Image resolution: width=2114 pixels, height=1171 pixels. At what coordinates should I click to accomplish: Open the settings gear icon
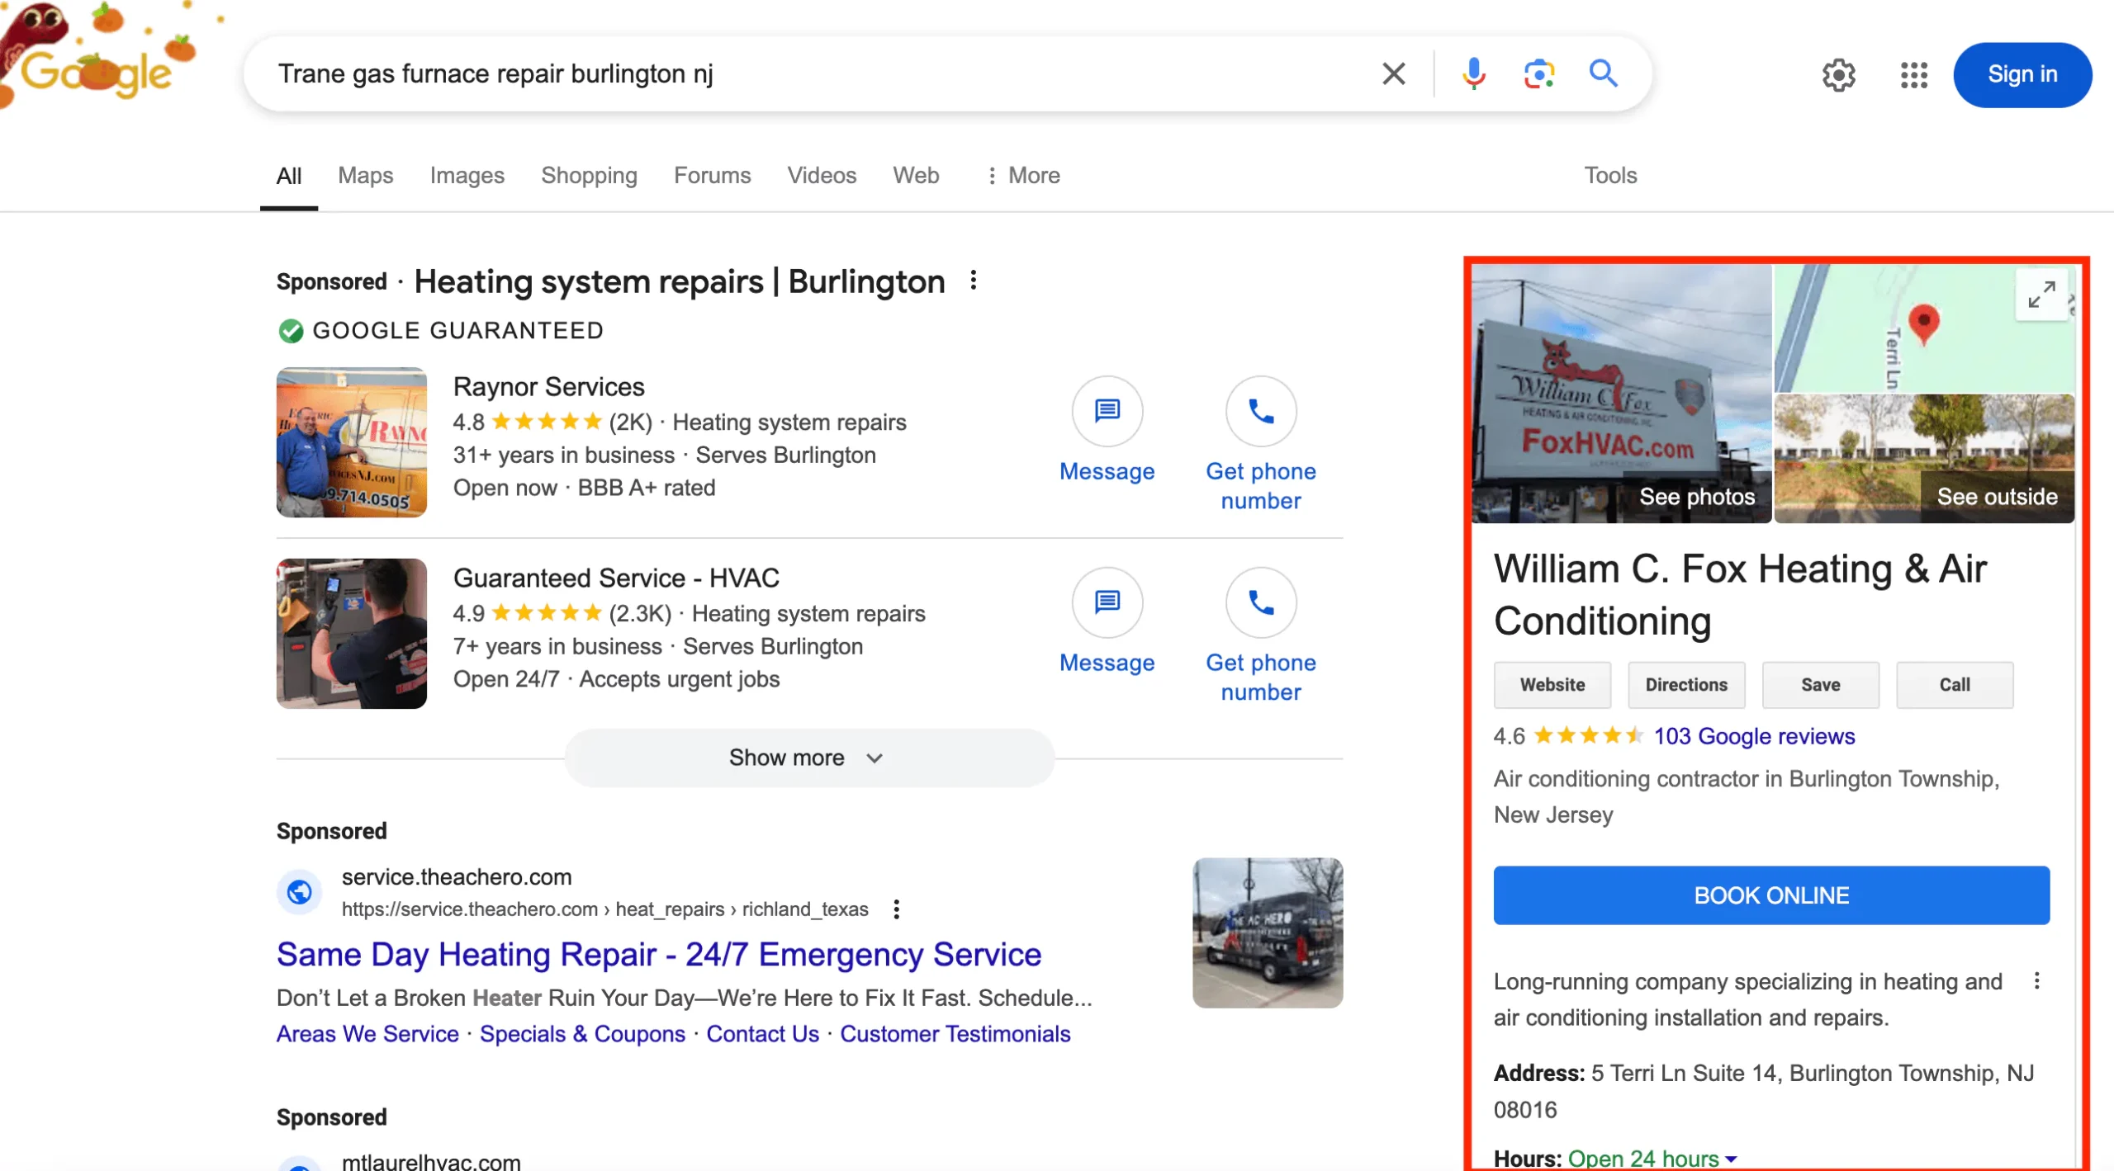pos(1838,75)
